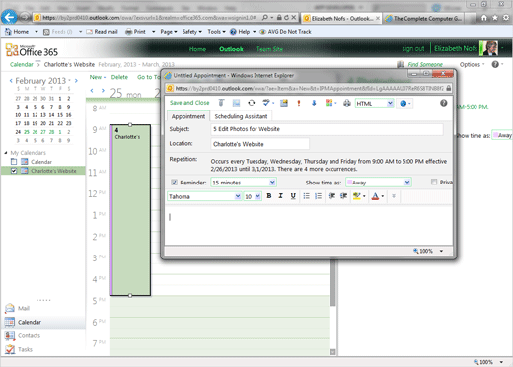Click the browser Back arrow button
This screenshot has width=513, height=367.
click(9, 17)
